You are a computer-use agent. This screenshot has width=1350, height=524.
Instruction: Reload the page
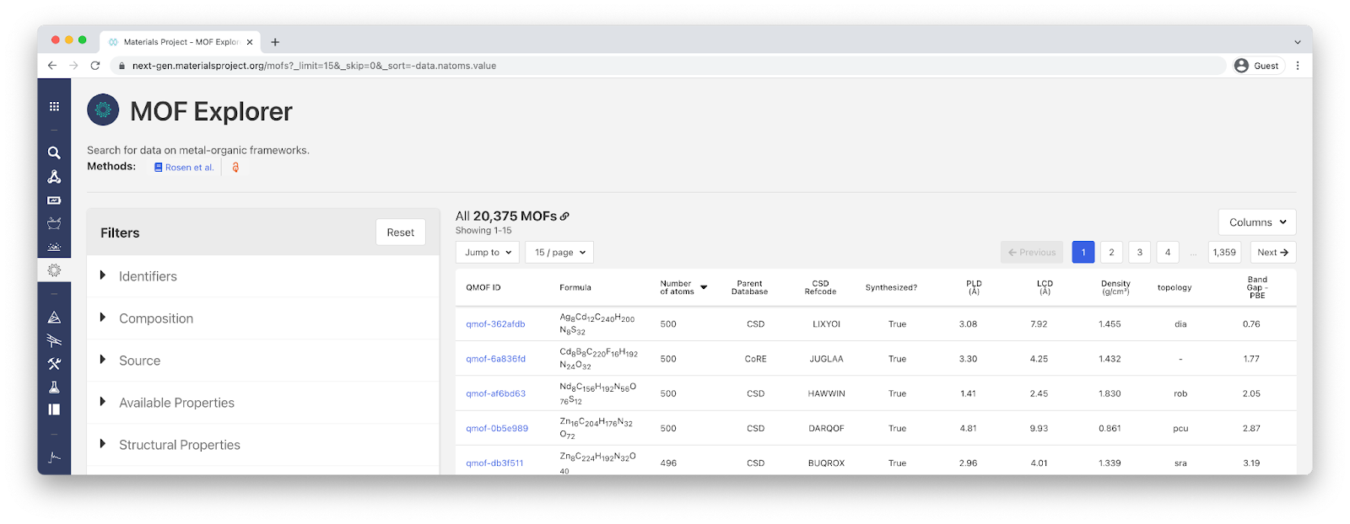(95, 65)
